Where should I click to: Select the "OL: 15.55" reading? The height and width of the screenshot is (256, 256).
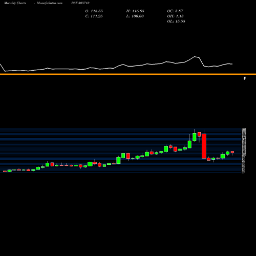click(176, 22)
